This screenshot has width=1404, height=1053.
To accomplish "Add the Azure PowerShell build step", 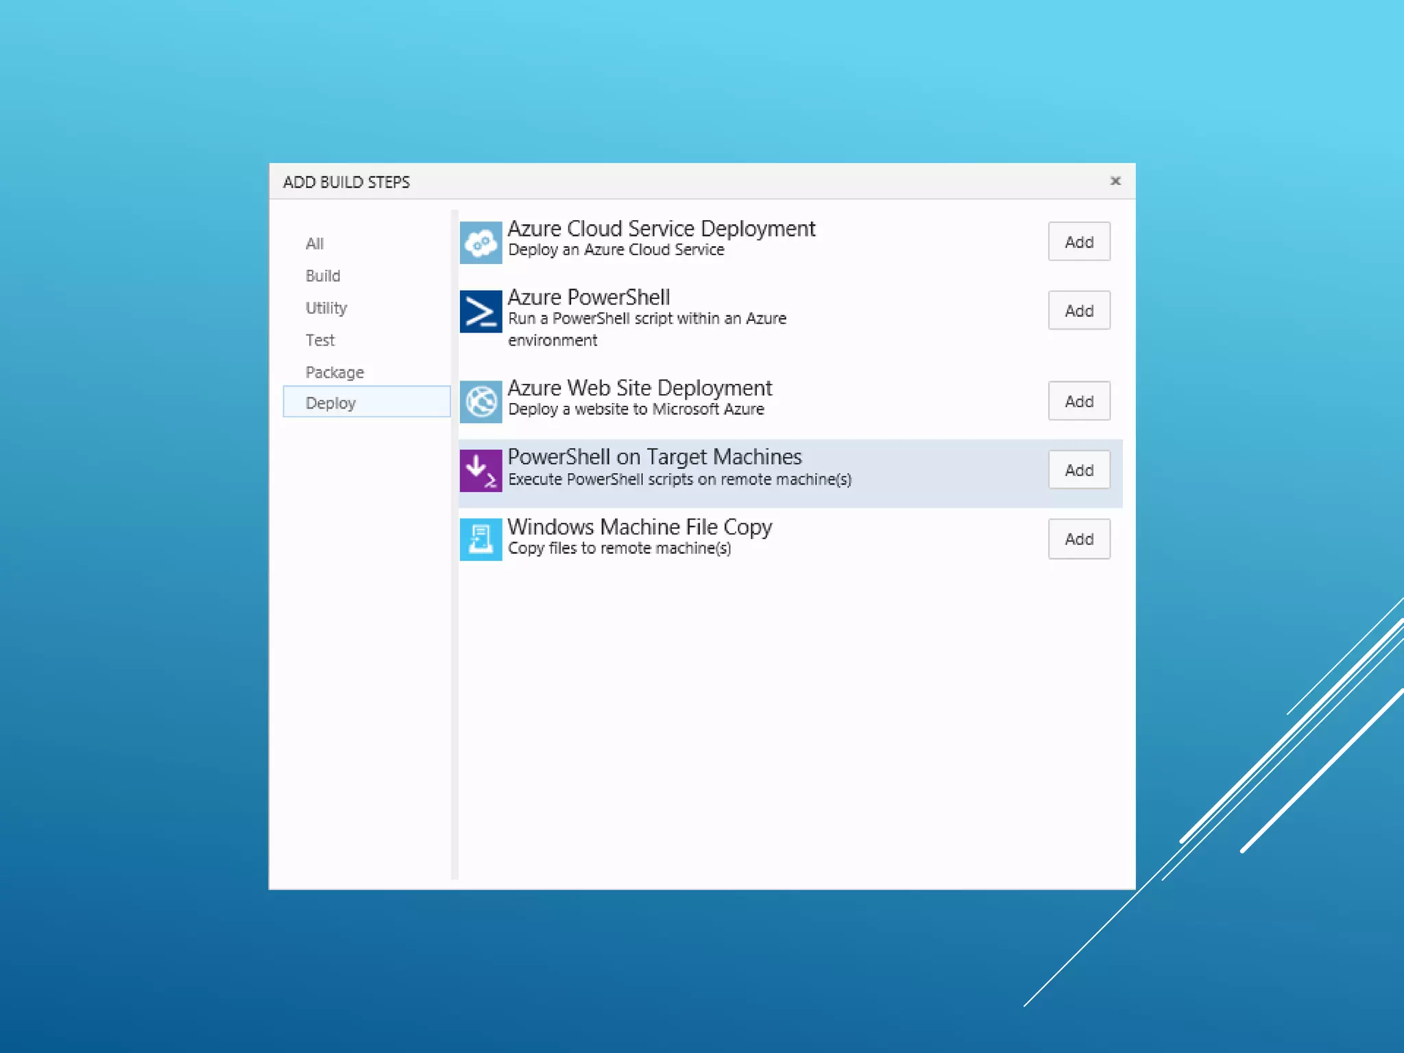I will [1078, 311].
